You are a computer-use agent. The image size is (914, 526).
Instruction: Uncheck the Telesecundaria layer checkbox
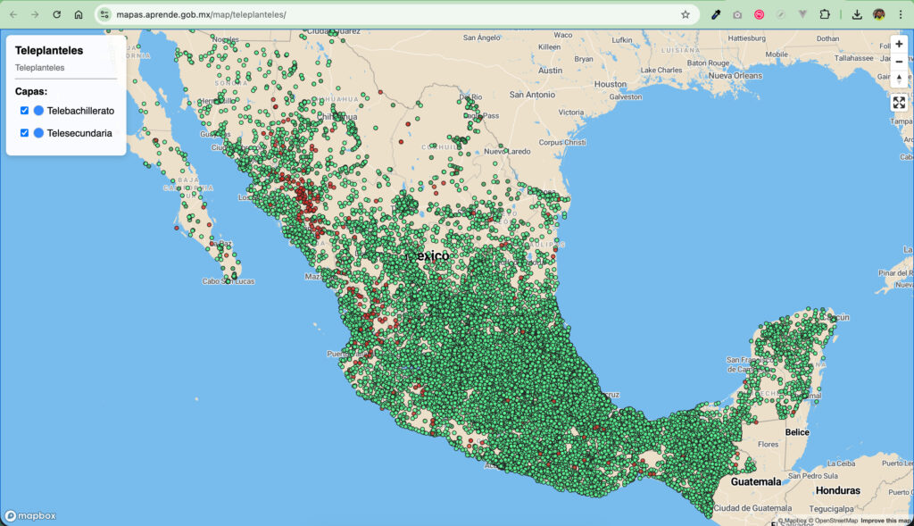[x=25, y=133]
